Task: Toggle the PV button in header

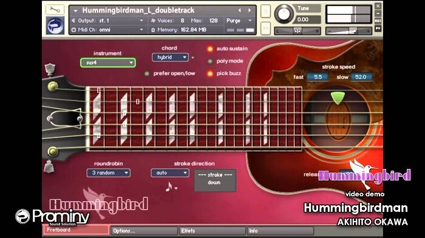Action: pos(378,28)
